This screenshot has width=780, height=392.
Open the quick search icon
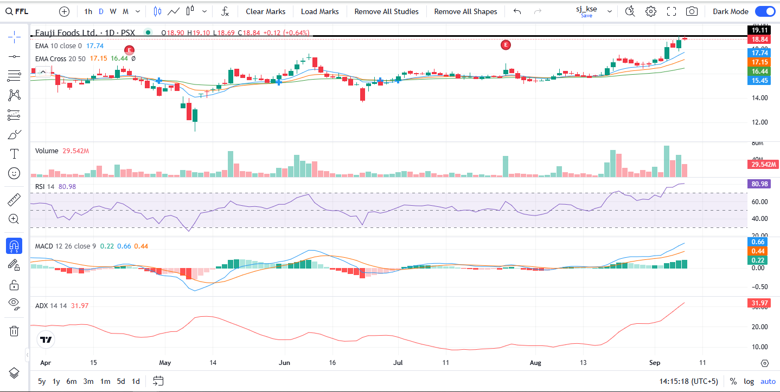coord(630,11)
